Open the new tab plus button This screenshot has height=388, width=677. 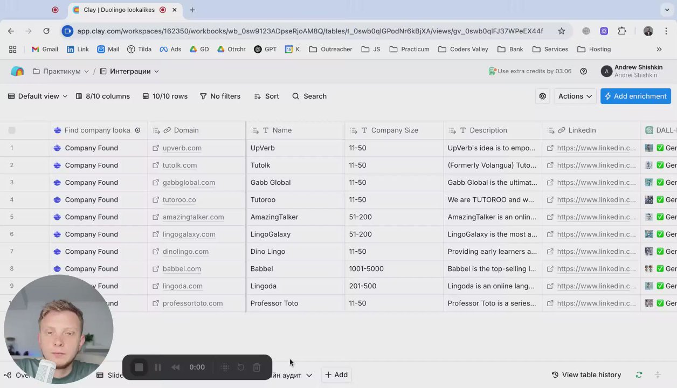(192, 10)
